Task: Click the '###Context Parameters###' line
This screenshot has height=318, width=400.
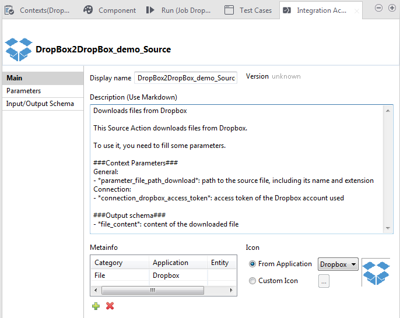Action: point(135,163)
